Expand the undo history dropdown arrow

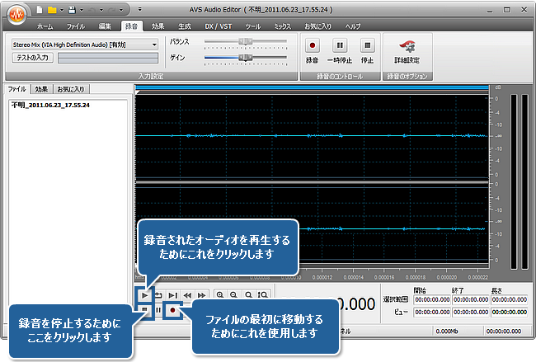[x=101, y=10]
